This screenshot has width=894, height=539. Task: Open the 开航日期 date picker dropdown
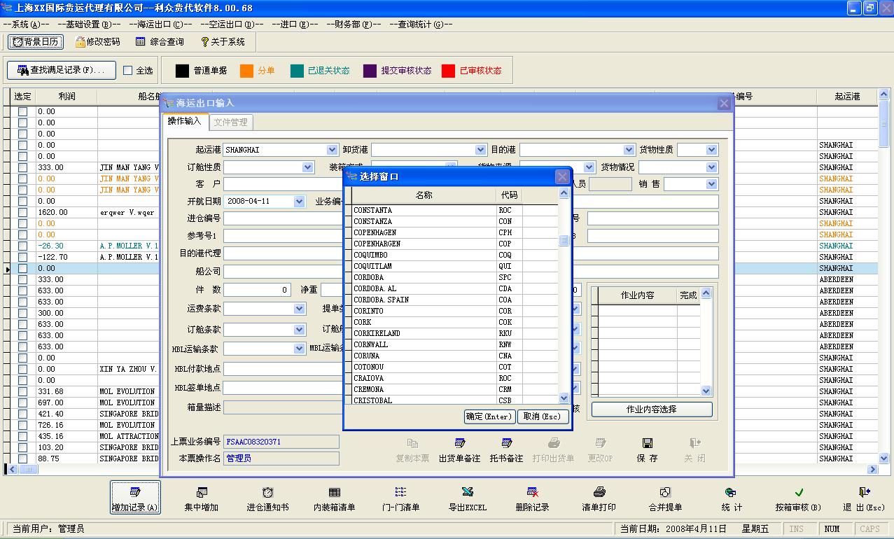pos(300,202)
